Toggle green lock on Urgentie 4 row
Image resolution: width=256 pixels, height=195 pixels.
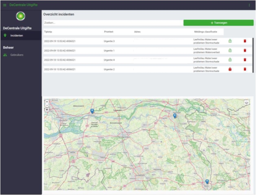pos(230,60)
